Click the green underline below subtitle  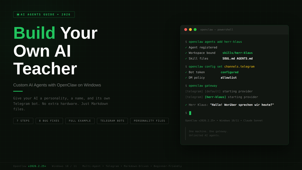click(x=18, y=91)
